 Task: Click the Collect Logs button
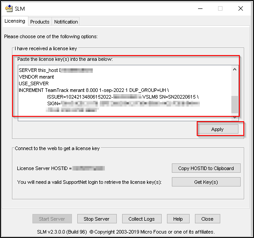142,219
